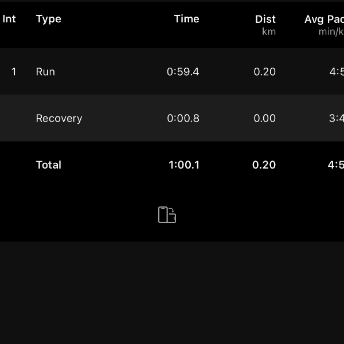This screenshot has width=344, height=344.
Task: Click the total time 1:00.1
Action: tap(184, 165)
